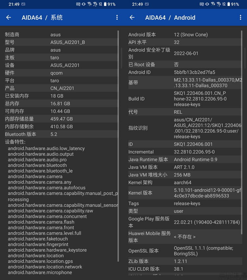Viewport: 247px width, 280px height.
Task: Select Android version 12 (Snow Cone)
Action: click(x=191, y=35)
